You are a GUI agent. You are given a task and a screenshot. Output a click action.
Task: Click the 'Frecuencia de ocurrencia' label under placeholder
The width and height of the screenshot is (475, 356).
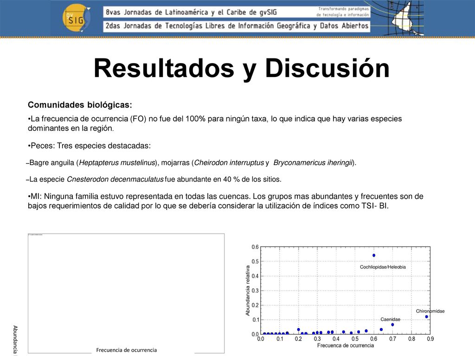[126, 350]
